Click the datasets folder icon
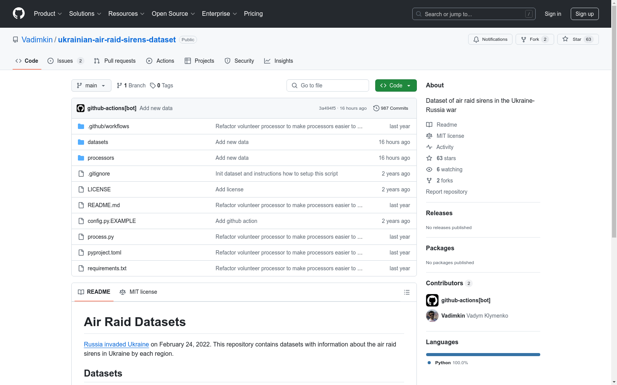 (81, 142)
